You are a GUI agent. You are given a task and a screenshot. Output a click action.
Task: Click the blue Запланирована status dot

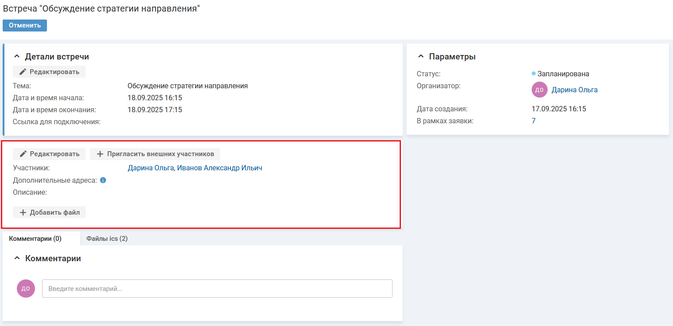[x=533, y=74]
